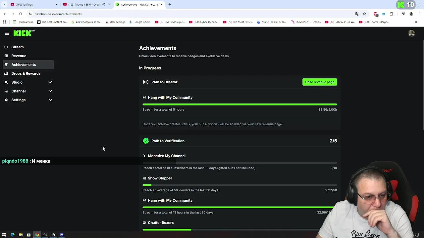Open Drops & Rewards in sidebar
Image resolution: width=424 pixels, height=238 pixels.
(x=26, y=73)
